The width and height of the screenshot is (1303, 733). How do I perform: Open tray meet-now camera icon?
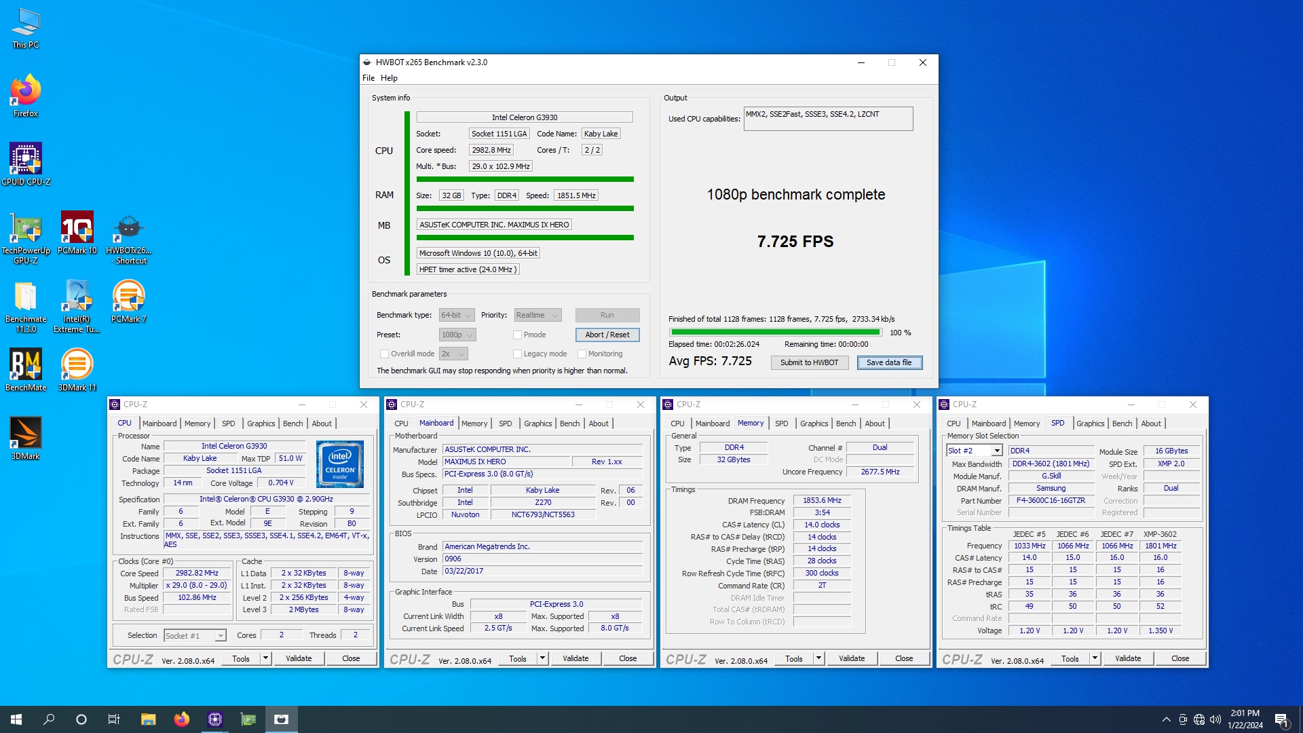coord(1183,719)
